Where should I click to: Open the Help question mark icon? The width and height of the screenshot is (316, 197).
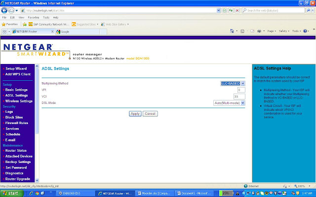[305, 31]
